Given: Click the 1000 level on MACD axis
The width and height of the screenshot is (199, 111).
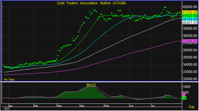Looking at the screenshot, I should coord(187,87).
